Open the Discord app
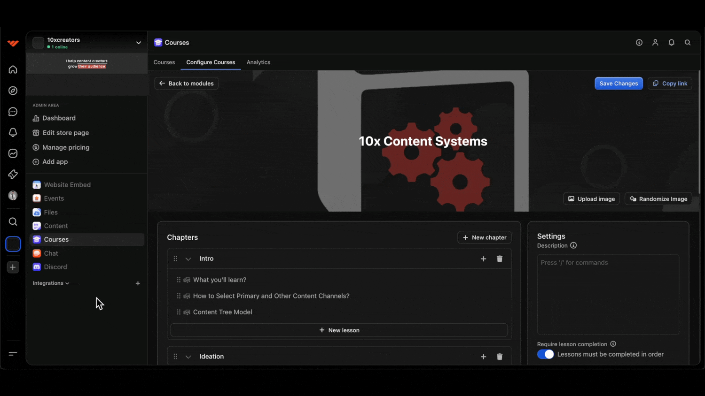Viewport: 705px width, 396px height. click(86, 267)
